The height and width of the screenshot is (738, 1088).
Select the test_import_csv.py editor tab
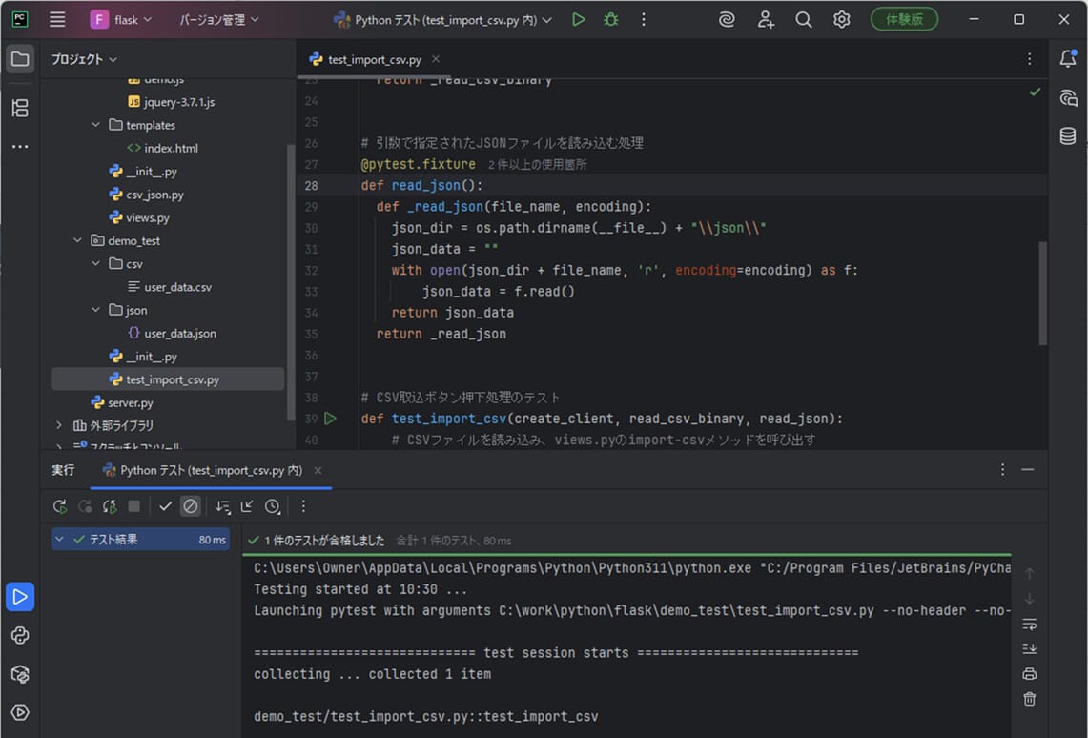tap(374, 59)
